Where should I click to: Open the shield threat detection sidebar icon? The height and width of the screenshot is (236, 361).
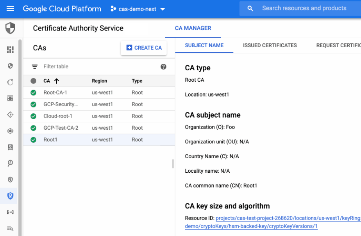pos(10,66)
